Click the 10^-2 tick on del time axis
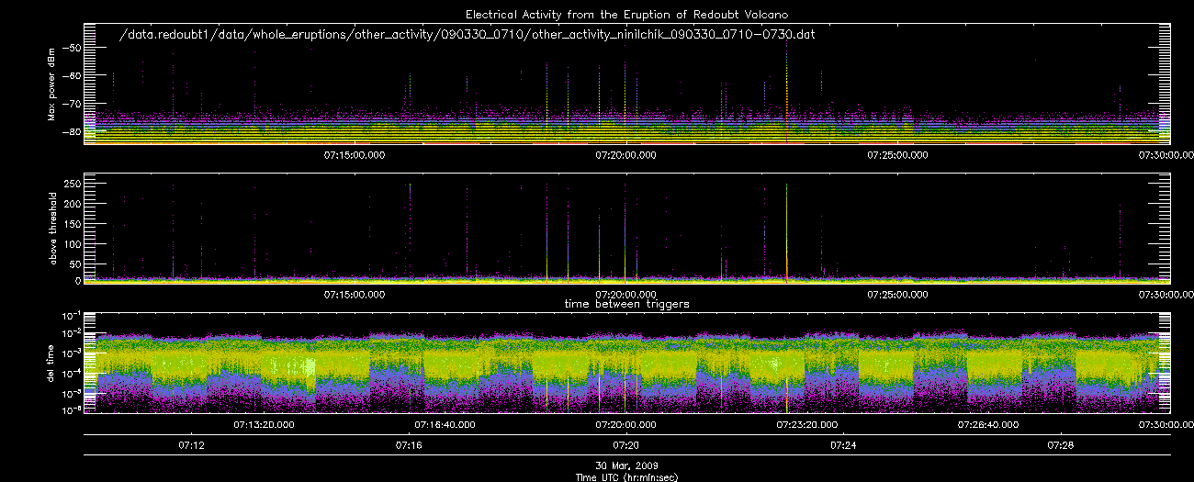 (70, 333)
